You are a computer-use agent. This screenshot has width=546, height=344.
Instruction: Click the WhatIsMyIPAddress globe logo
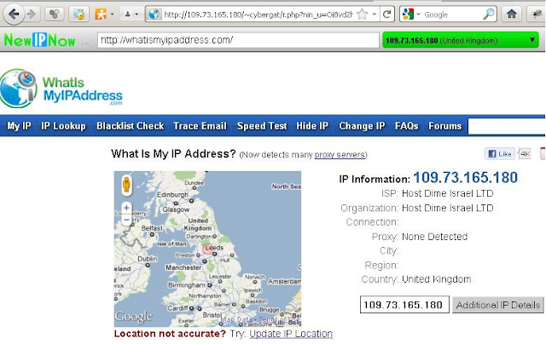(x=18, y=88)
